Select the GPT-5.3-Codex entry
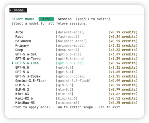The height and width of the screenshot is (123, 149). pos(74,76)
